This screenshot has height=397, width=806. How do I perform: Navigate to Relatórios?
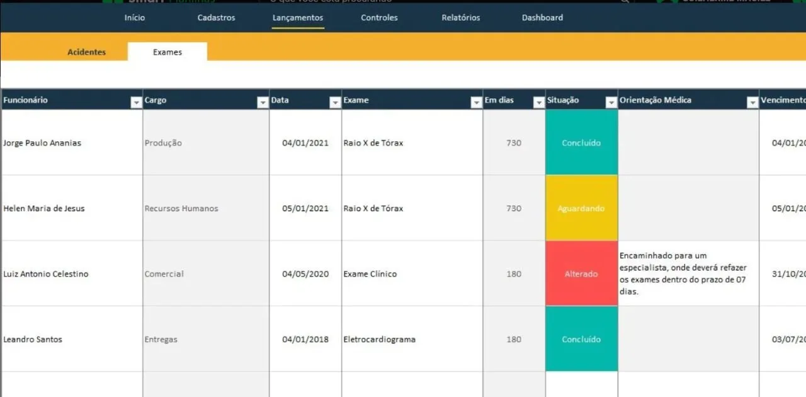click(460, 18)
